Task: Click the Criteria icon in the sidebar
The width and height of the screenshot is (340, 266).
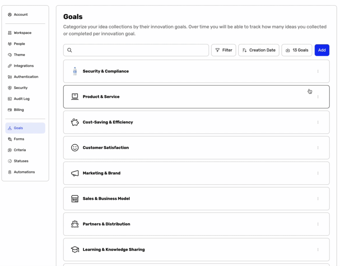Action: (x=10, y=150)
